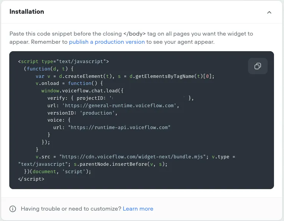
Task: Click the verify projectID line
Action: click(x=120, y=98)
